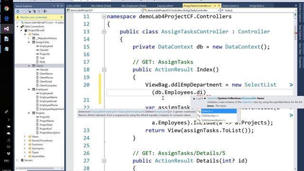Show next SelectList overload
304x171 pixels.
coord(205,99)
